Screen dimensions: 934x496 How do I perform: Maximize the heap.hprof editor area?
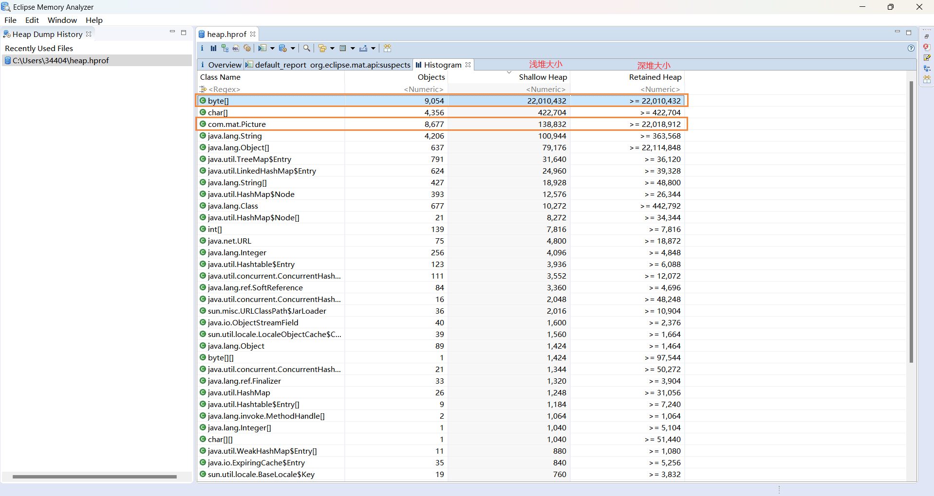pyautogui.click(x=909, y=33)
